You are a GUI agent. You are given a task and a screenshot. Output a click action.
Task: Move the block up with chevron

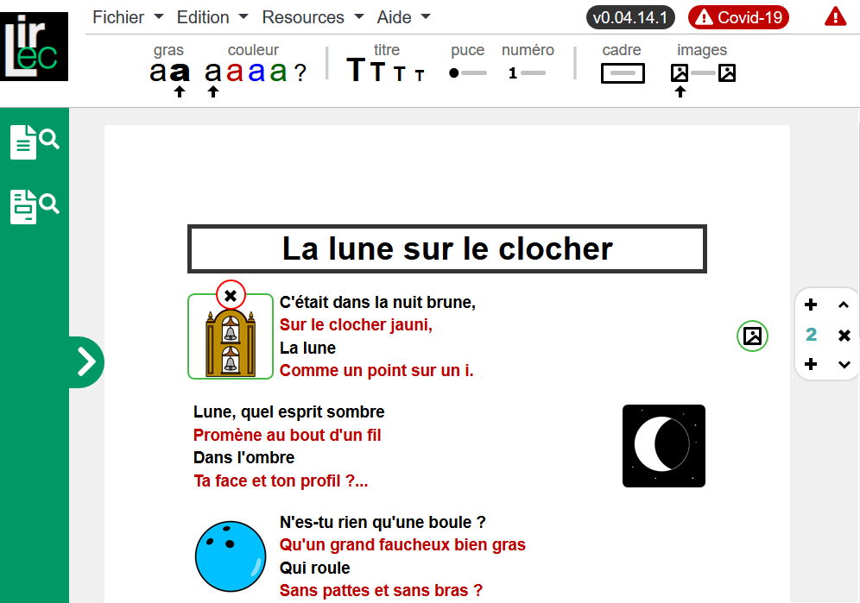(844, 305)
